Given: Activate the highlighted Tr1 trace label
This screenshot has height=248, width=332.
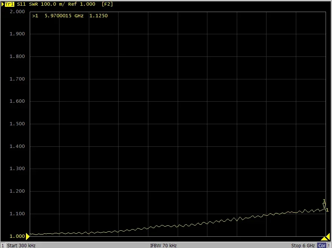Looking at the screenshot, I should pyautogui.click(x=9, y=4).
